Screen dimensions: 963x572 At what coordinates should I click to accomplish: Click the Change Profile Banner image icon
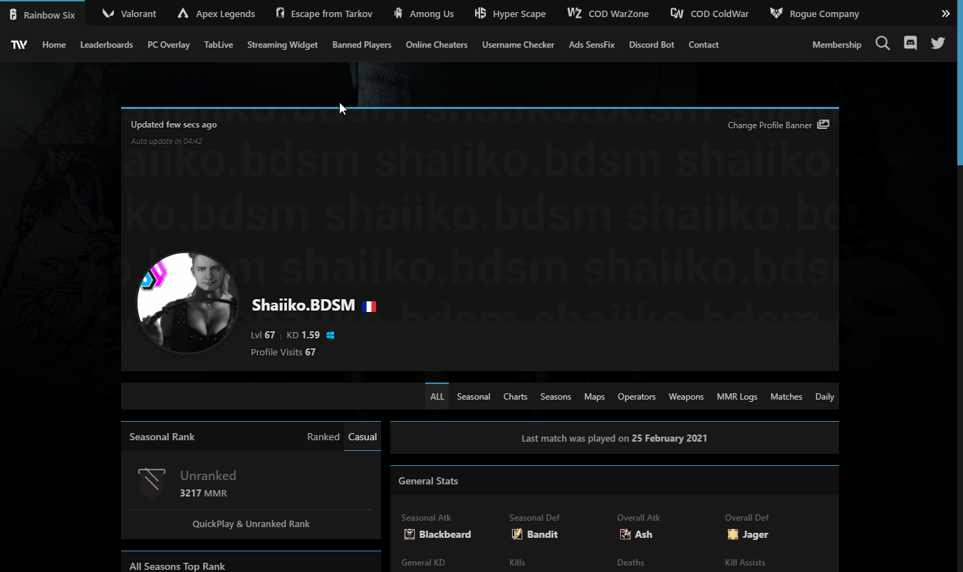823,125
